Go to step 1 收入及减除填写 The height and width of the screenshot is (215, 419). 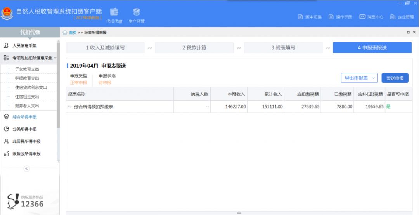point(105,48)
